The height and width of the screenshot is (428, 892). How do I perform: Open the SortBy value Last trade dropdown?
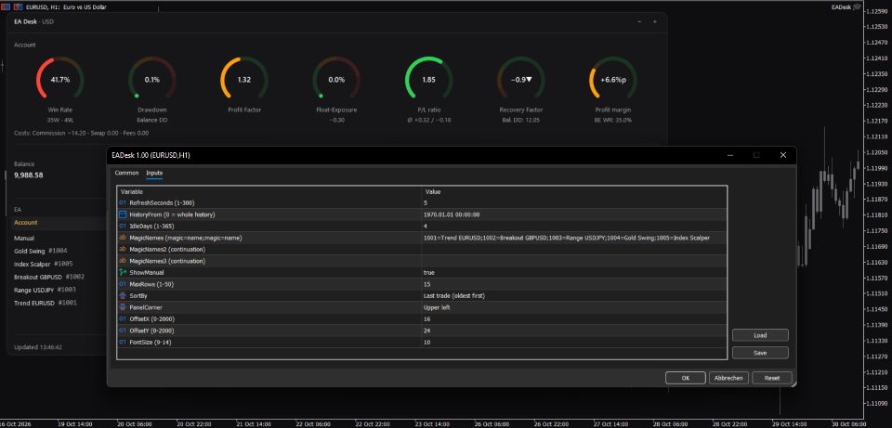pyautogui.click(x=573, y=295)
